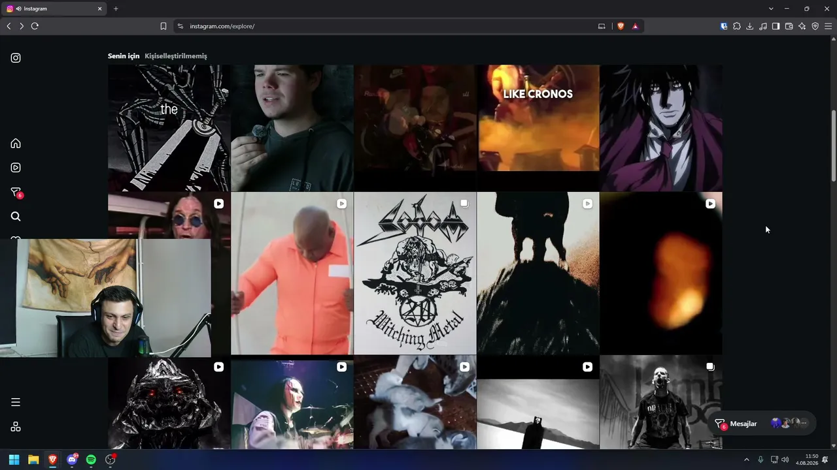Open the Brave main menu

click(828, 26)
